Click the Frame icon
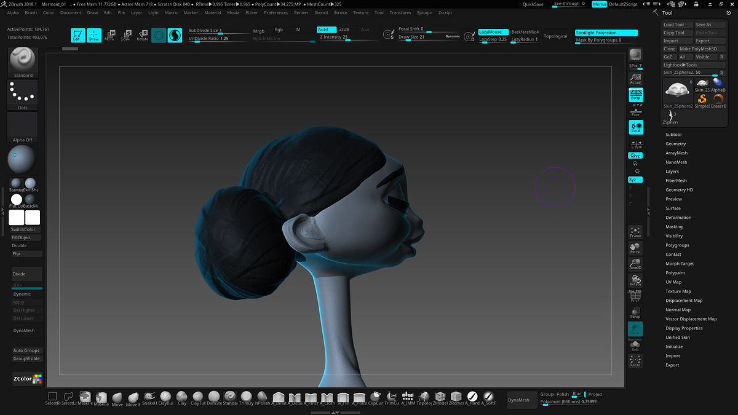This screenshot has height=415, width=738. click(x=635, y=232)
